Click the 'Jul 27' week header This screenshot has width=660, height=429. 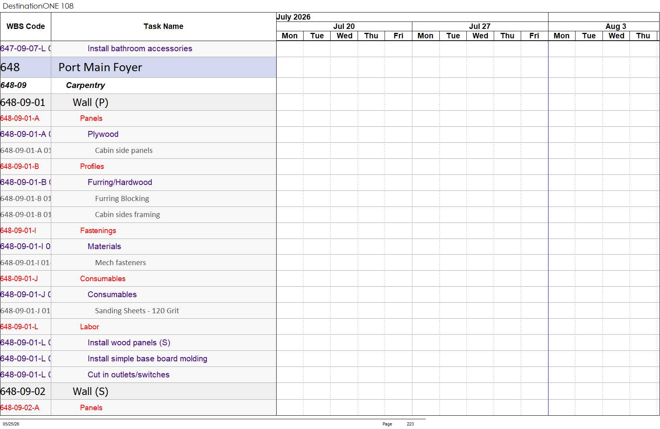(x=480, y=26)
